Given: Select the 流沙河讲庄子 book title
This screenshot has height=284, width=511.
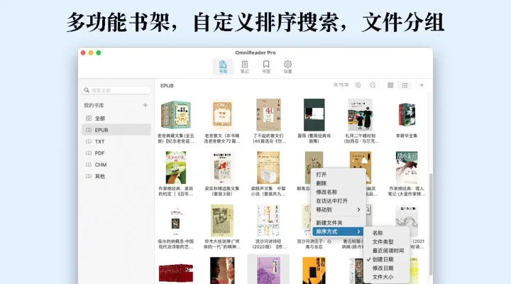Looking at the screenshot, I should tap(314, 244).
